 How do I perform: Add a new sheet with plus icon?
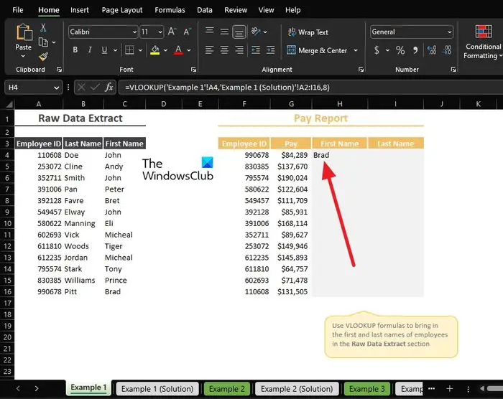coord(450,389)
